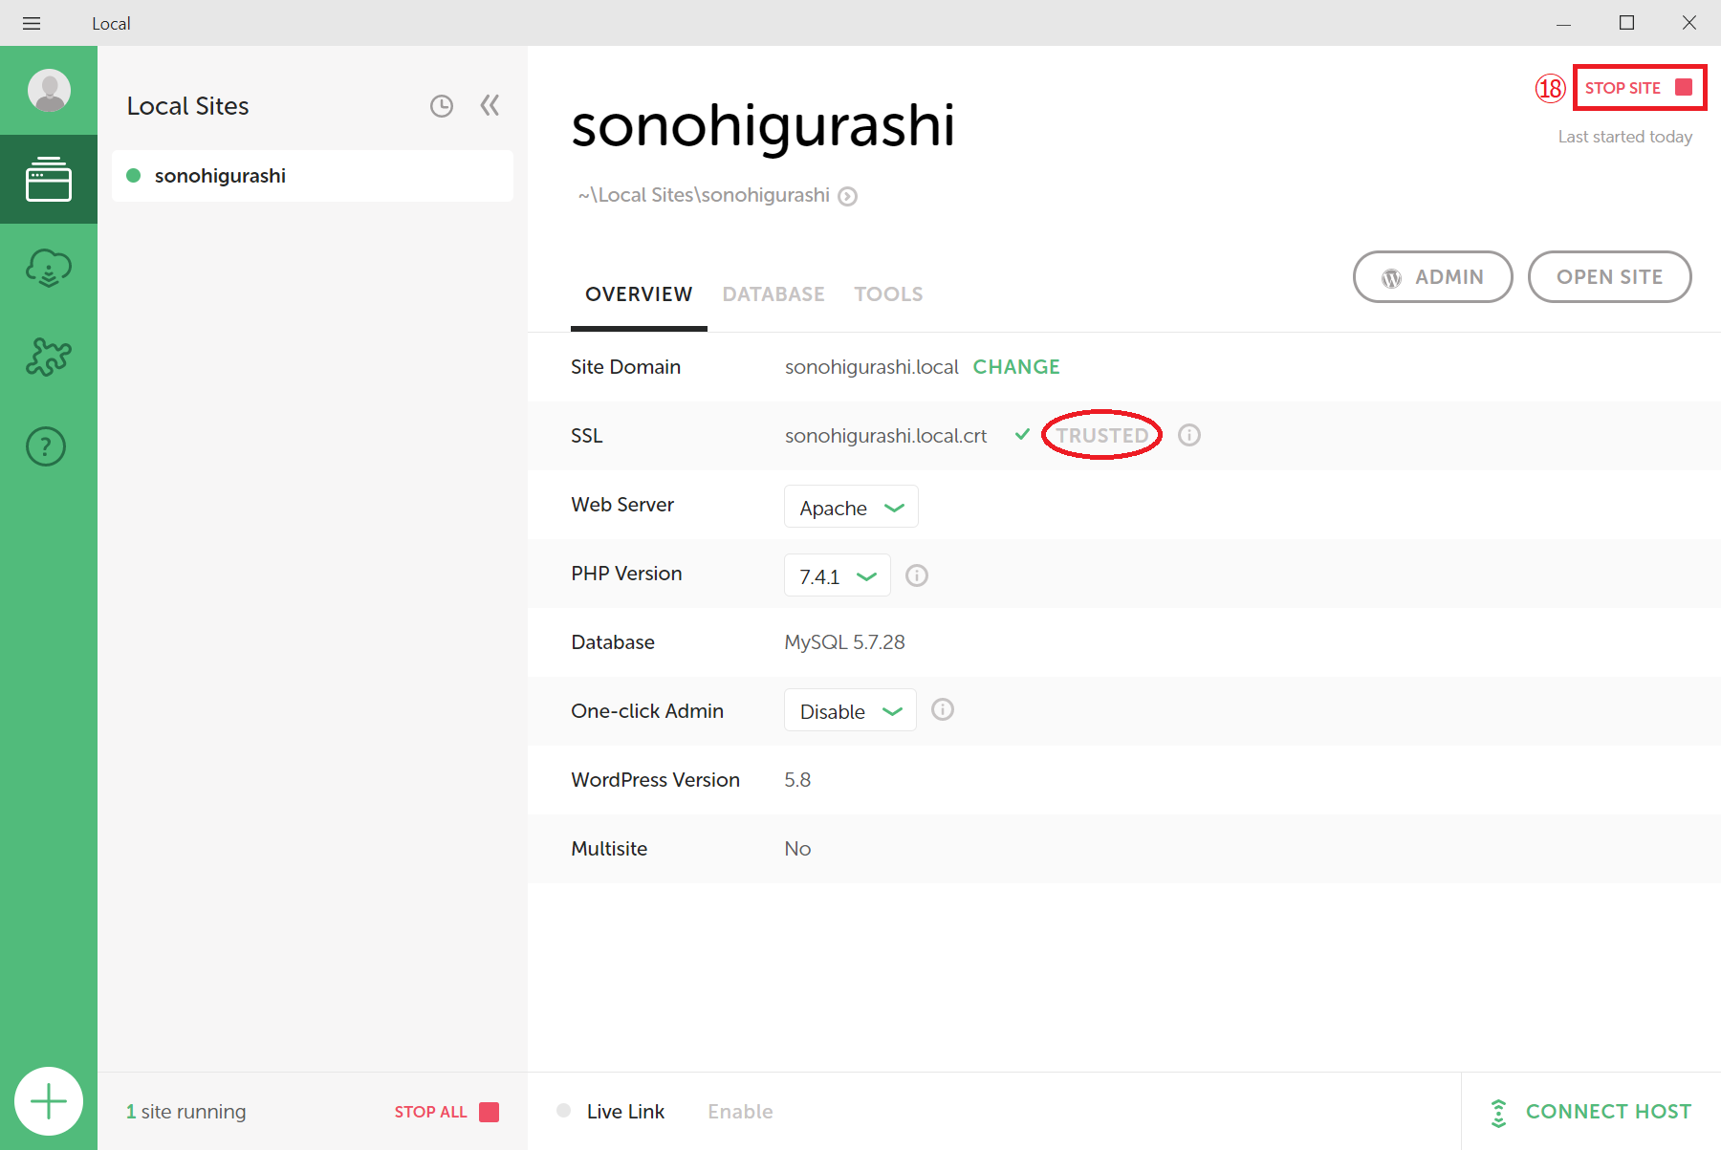Switch to the Tools tab

point(888,294)
